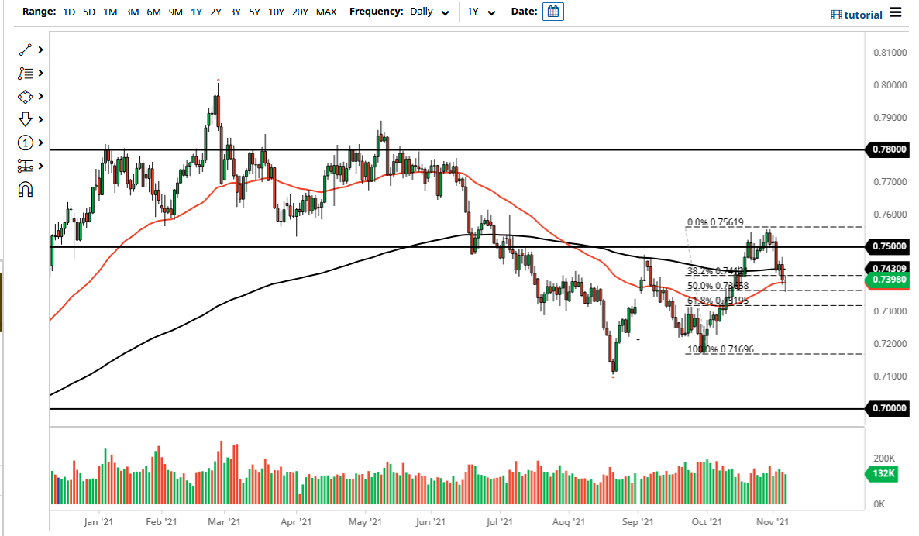Open the 1Y dropdown next to Frequency
Viewport: 919px width, 536px height.
(481, 12)
